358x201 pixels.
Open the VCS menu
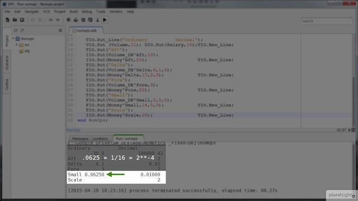[x=46, y=12]
